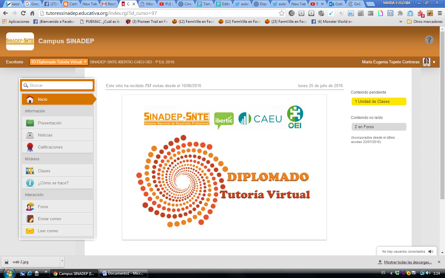Viewport: 445px width, 278px height.
Task: Open the Escritorio menu item
Action: point(15,62)
